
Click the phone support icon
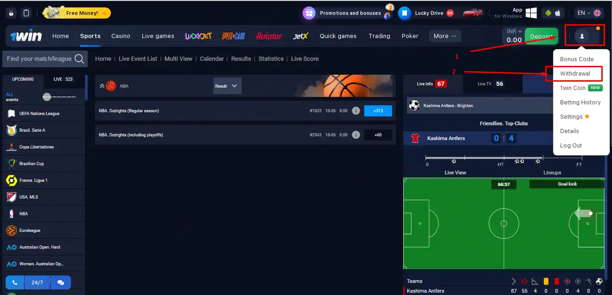pos(14,282)
